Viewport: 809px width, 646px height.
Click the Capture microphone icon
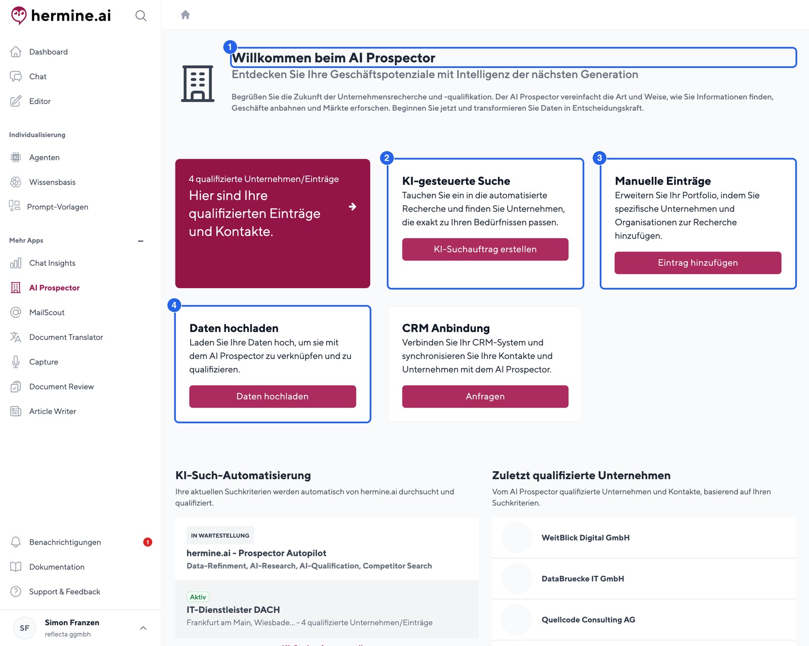(x=16, y=362)
